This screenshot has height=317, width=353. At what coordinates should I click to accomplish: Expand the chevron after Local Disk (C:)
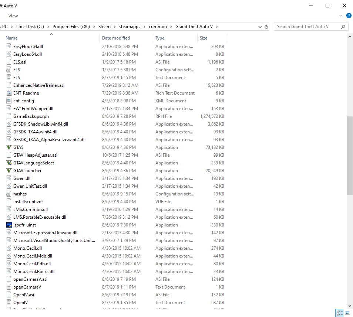pyautogui.click(x=48, y=27)
